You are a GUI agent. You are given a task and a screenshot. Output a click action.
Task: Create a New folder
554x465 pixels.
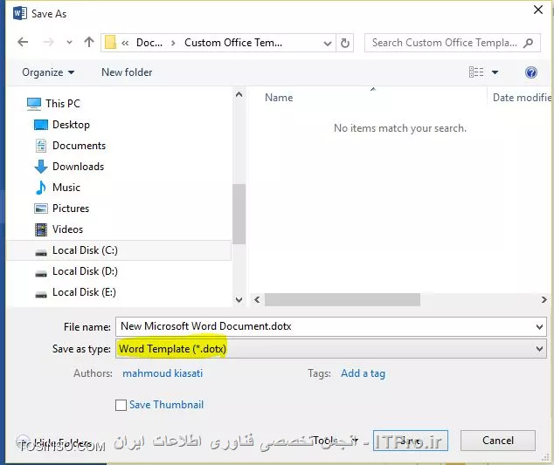click(127, 72)
